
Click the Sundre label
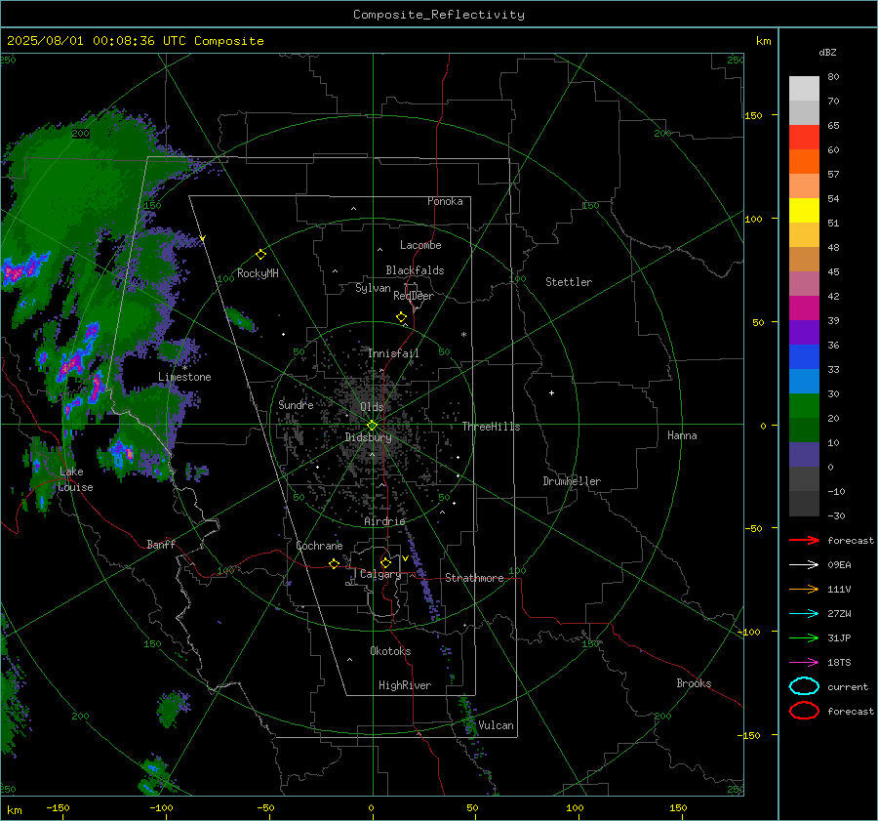click(296, 404)
